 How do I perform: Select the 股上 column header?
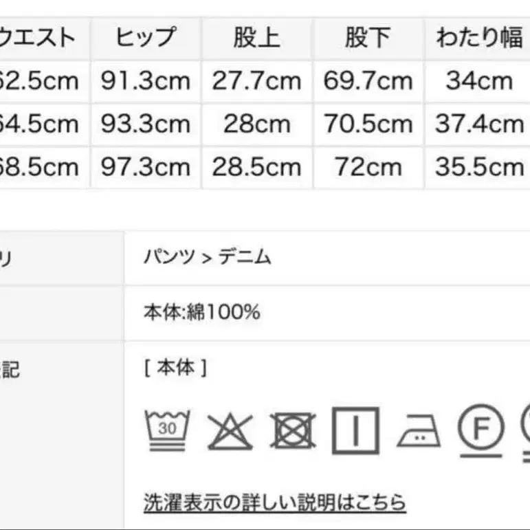pyautogui.click(x=256, y=38)
